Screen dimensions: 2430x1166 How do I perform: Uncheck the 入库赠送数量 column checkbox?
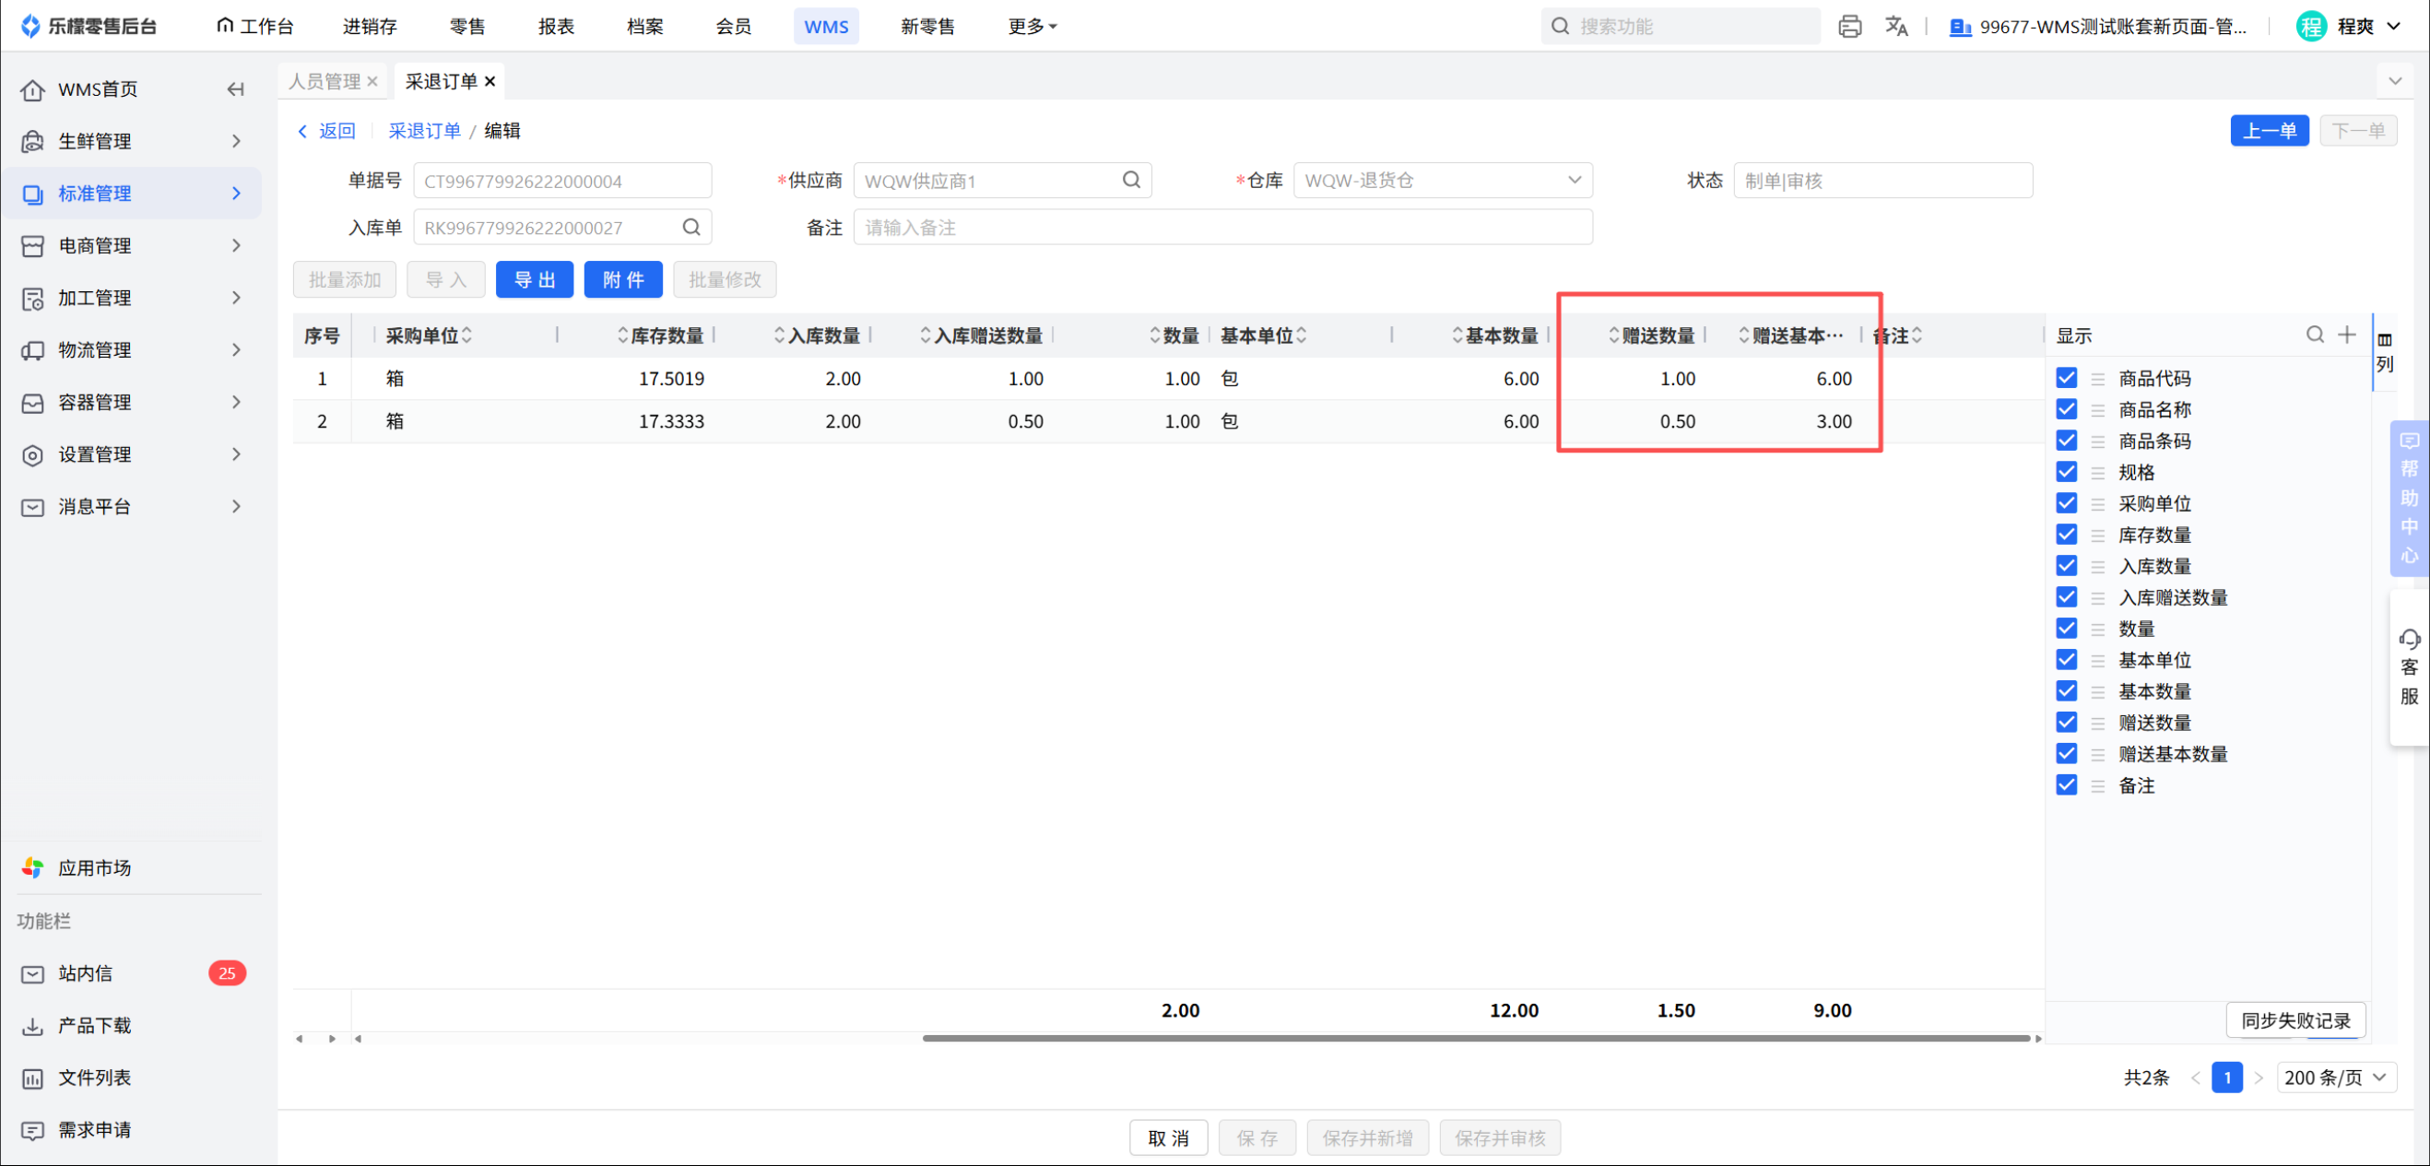(x=2067, y=597)
